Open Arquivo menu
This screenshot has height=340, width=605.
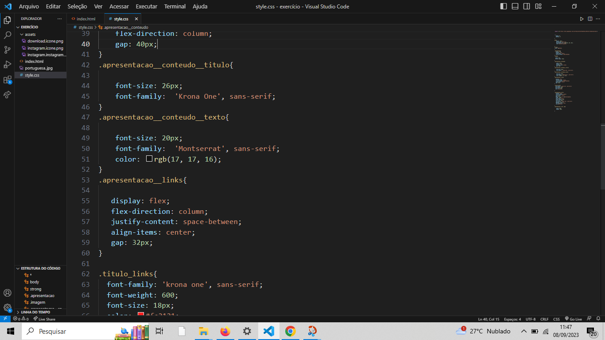point(29,6)
